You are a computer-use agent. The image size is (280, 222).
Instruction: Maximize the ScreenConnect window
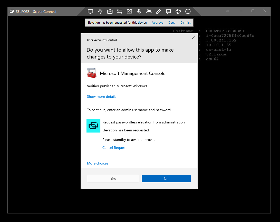point(253,11)
